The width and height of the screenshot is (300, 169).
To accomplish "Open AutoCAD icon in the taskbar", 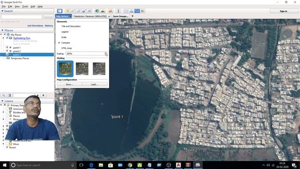I will [x=178, y=165].
